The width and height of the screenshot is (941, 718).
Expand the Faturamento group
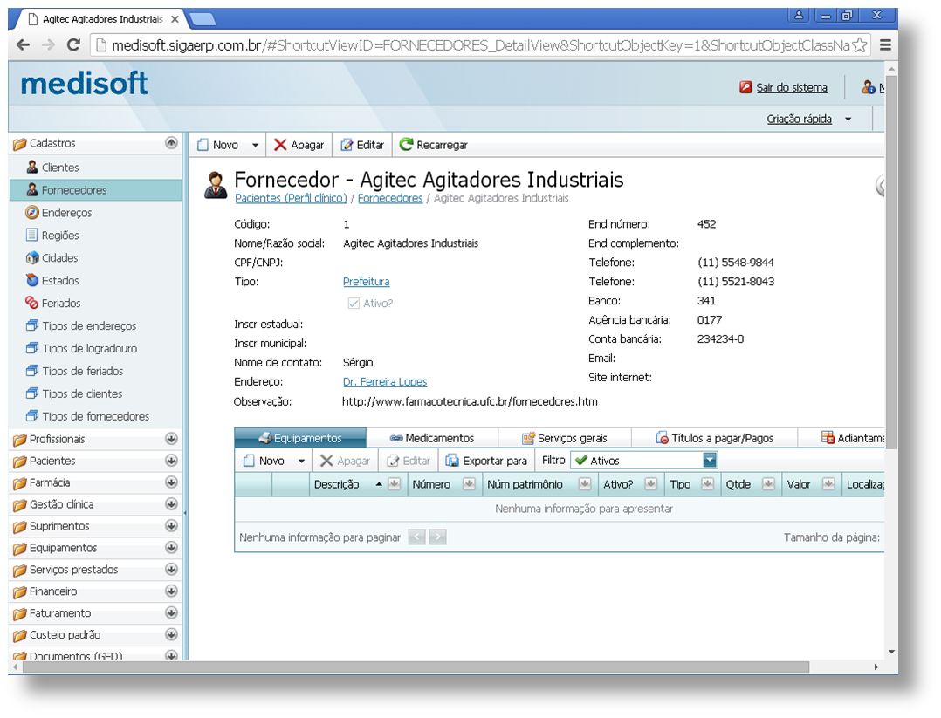172,612
